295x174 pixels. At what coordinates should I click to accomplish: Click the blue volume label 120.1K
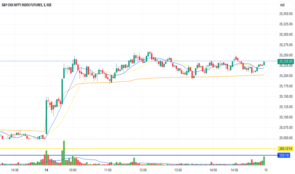point(284,155)
